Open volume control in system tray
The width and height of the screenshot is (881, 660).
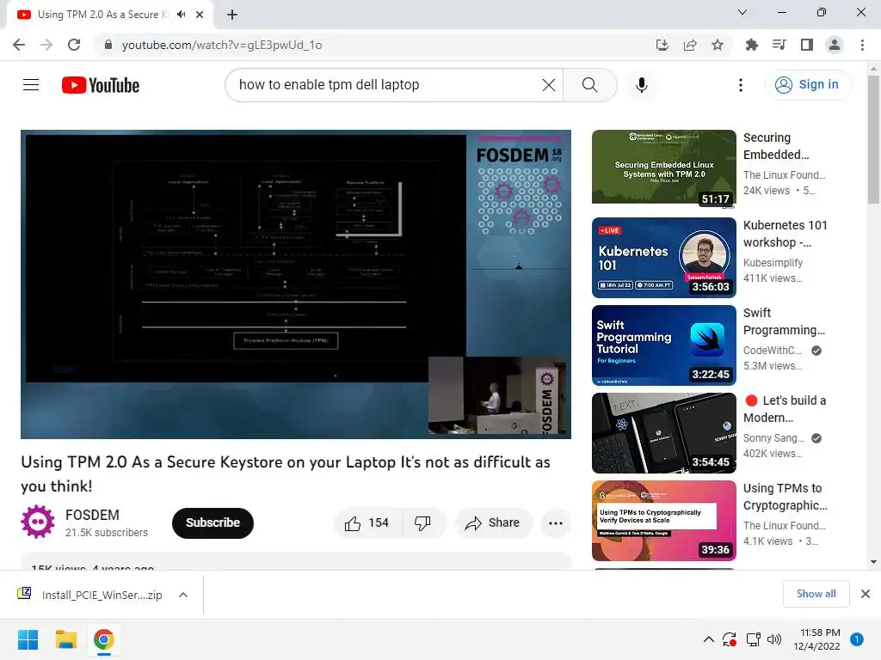coord(774,639)
